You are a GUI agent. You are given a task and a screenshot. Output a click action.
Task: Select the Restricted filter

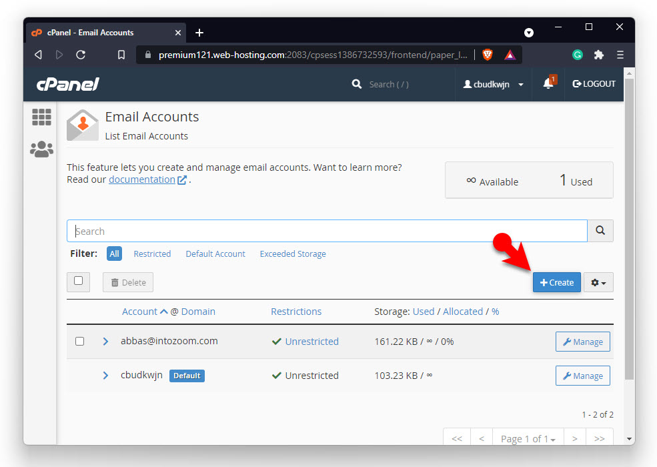[x=152, y=254]
